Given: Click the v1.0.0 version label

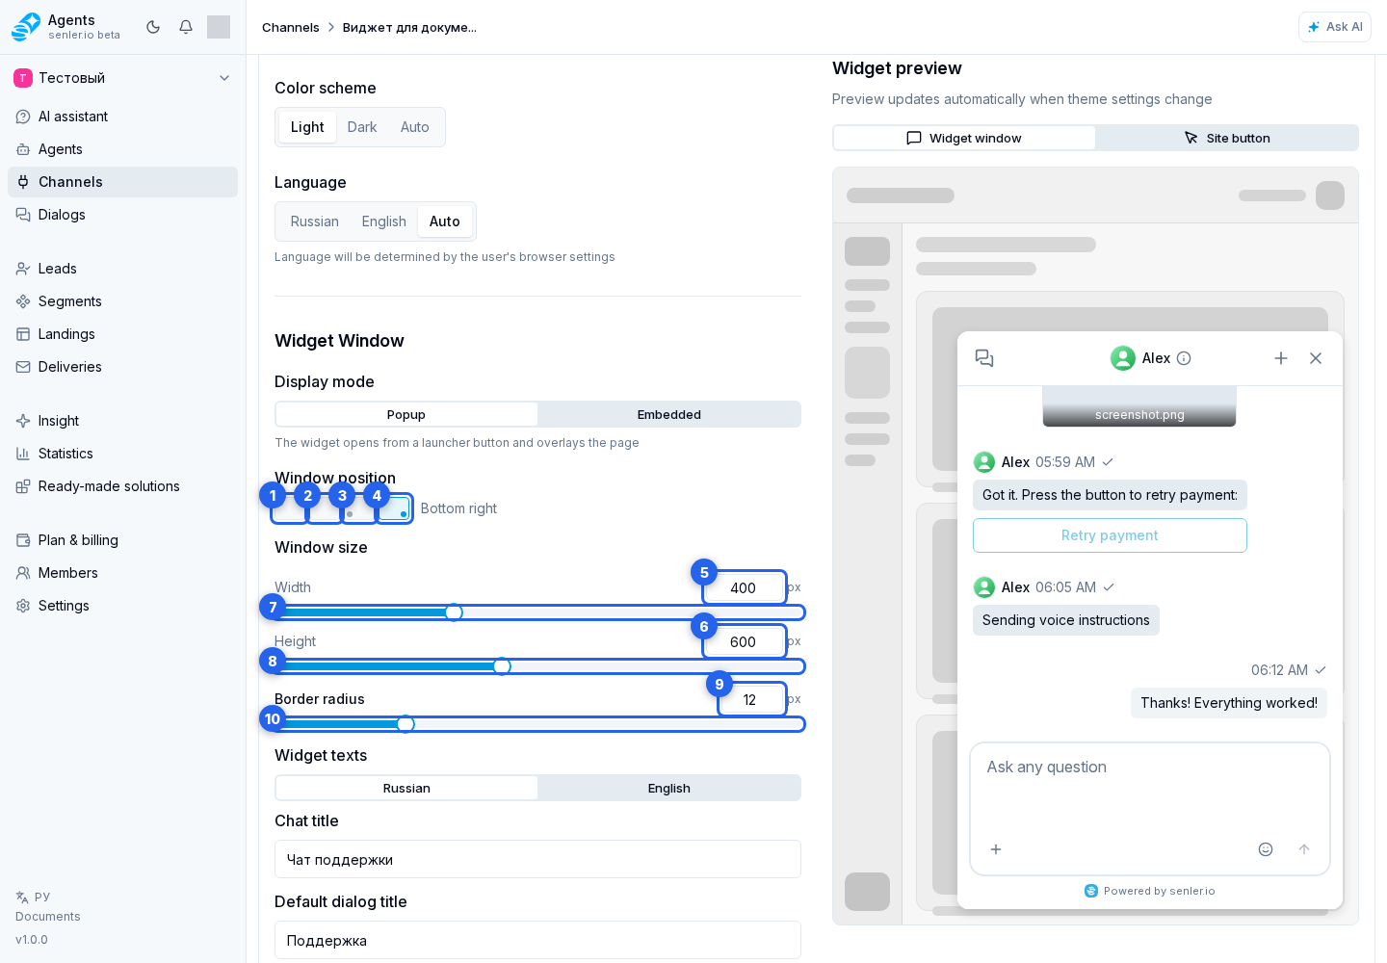Looking at the screenshot, I should coord(32,940).
